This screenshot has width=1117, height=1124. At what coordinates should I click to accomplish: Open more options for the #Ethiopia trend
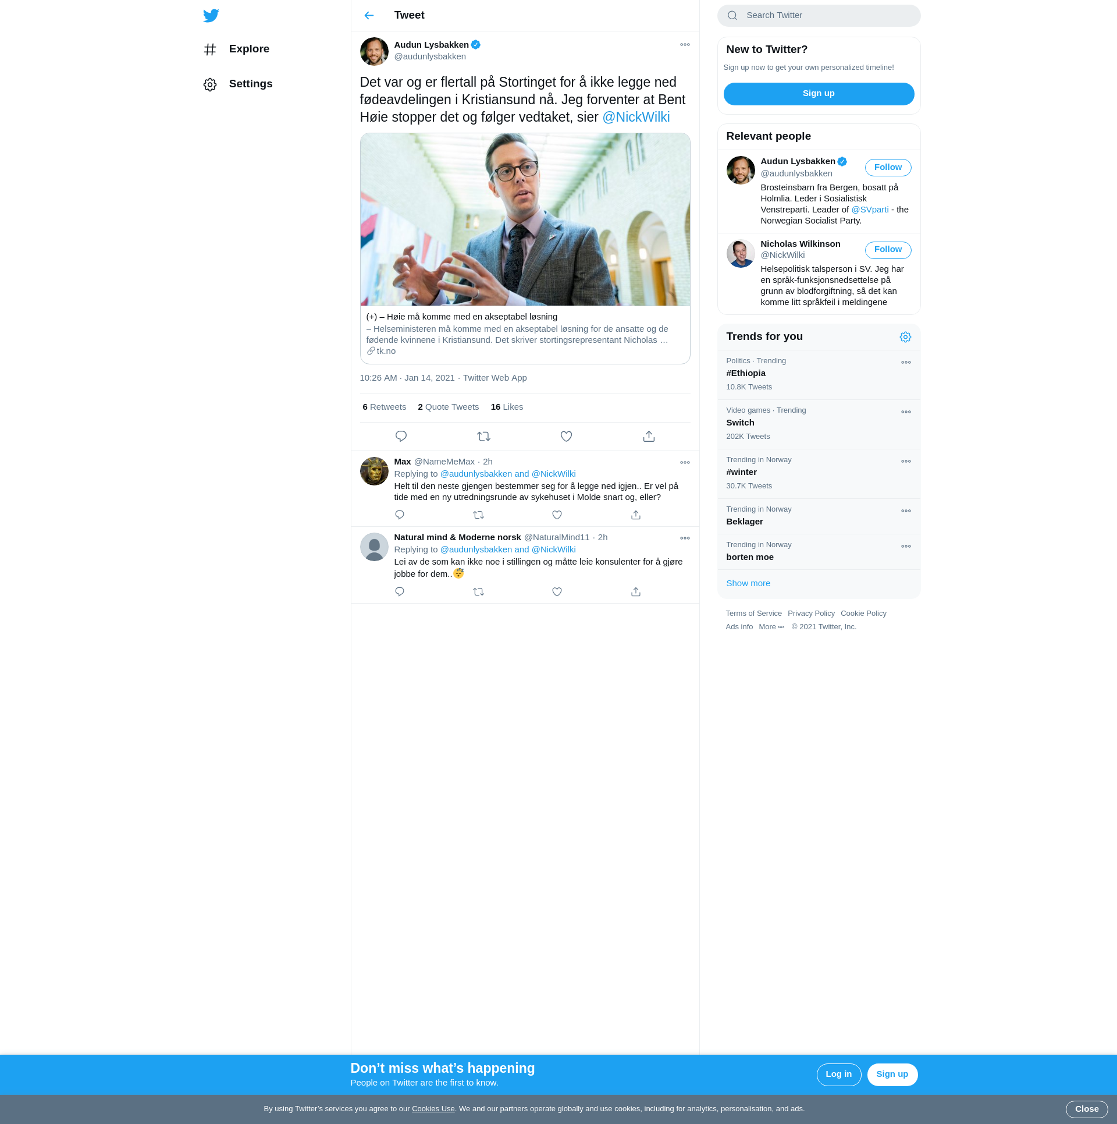click(x=906, y=363)
